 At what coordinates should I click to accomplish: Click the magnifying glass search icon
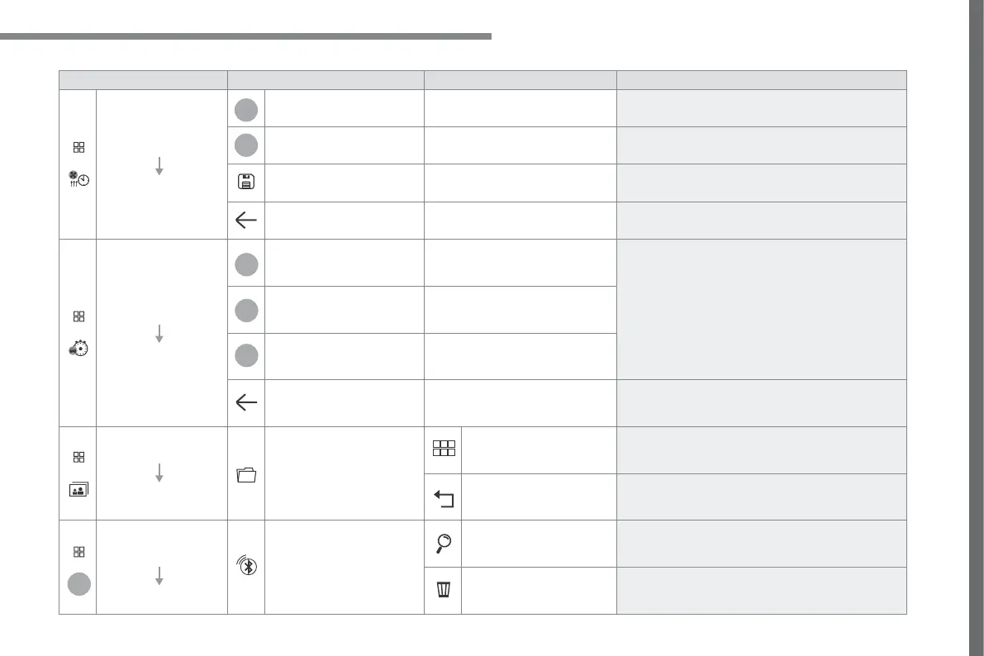443,543
